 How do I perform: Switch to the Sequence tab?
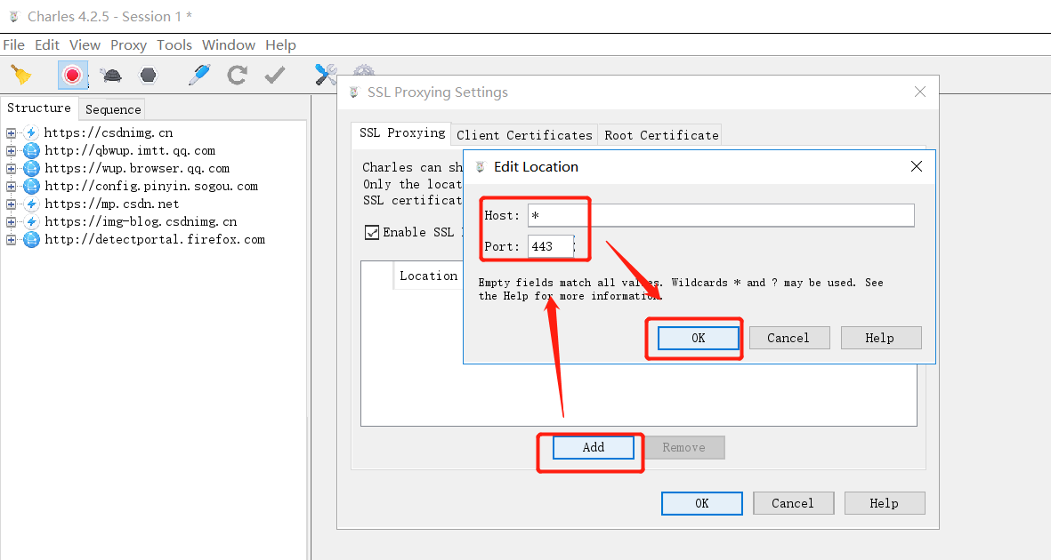(x=113, y=109)
